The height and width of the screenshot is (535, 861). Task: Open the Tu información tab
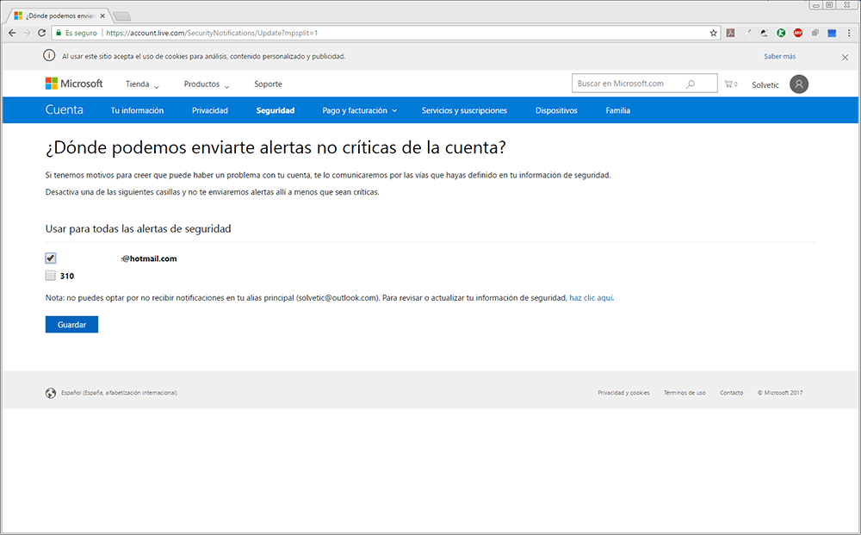tap(137, 110)
